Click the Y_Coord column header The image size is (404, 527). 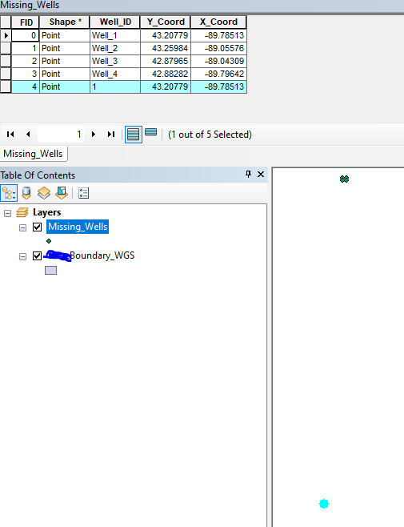click(166, 22)
